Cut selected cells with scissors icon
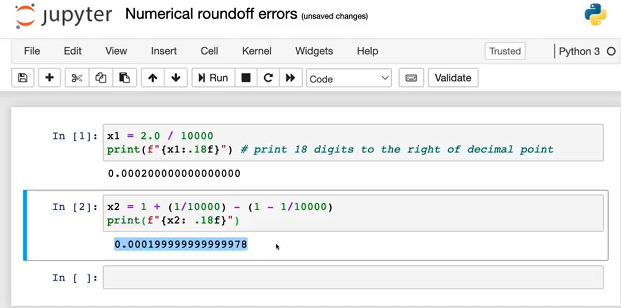The height and width of the screenshot is (308, 621). coord(77,78)
